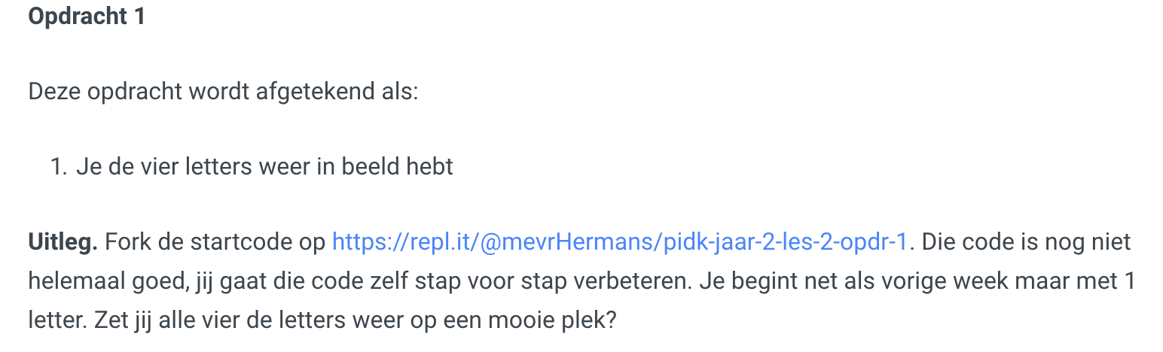Image resolution: width=1163 pixels, height=352 pixels.
Task: Click the word 'letter.' starting the last line
Action: click(57, 321)
